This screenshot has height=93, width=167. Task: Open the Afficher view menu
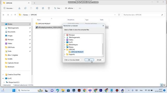click(70, 8)
